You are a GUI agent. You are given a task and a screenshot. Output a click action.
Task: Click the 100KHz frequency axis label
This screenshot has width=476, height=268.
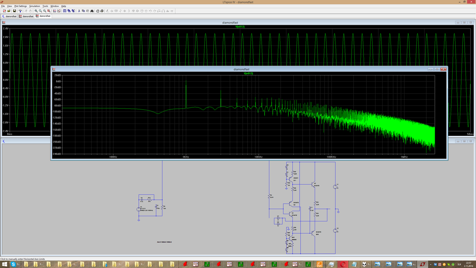pyautogui.click(x=331, y=157)
